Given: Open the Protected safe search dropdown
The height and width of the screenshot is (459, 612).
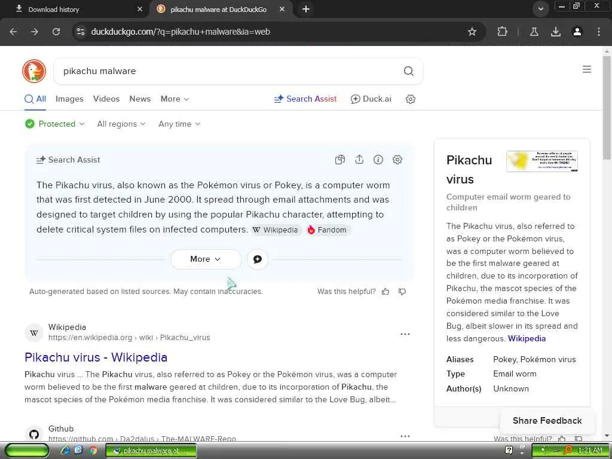Looking at the screenshot, I should click(54, 124).
